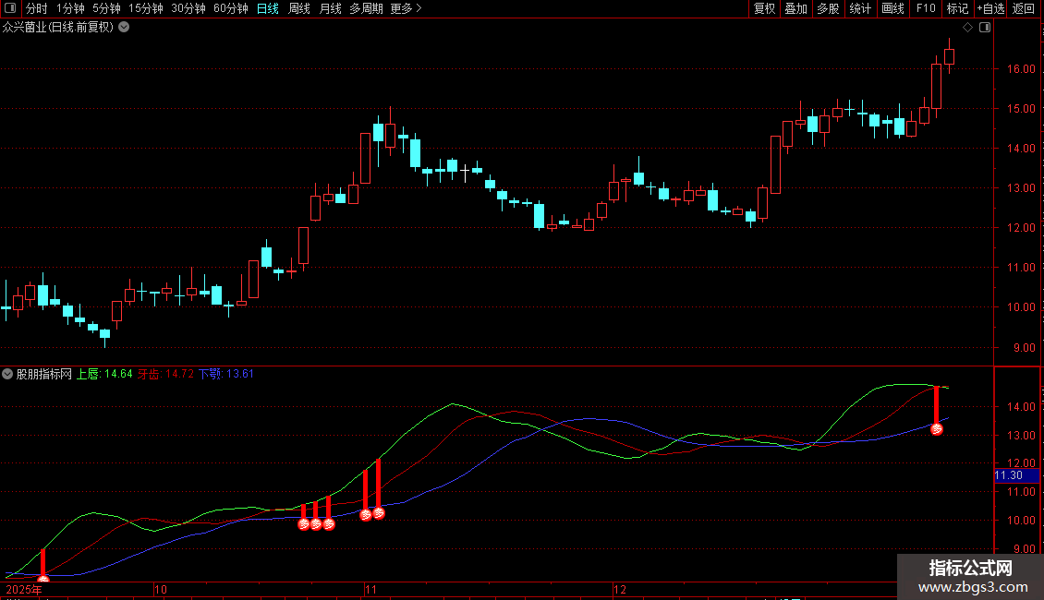Viewport: 1044px width, 600px height.
Task: Click the 16.00 price axis label
Action: [1021, 68]
